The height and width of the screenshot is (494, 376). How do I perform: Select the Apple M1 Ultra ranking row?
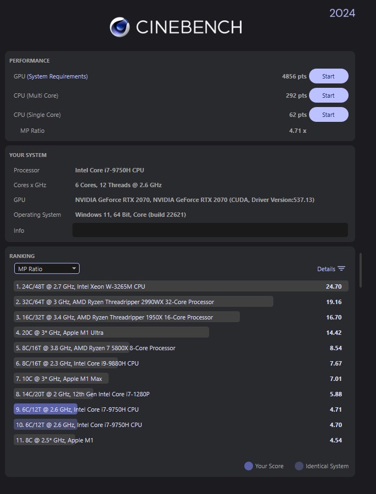click(x=181, y=333)
